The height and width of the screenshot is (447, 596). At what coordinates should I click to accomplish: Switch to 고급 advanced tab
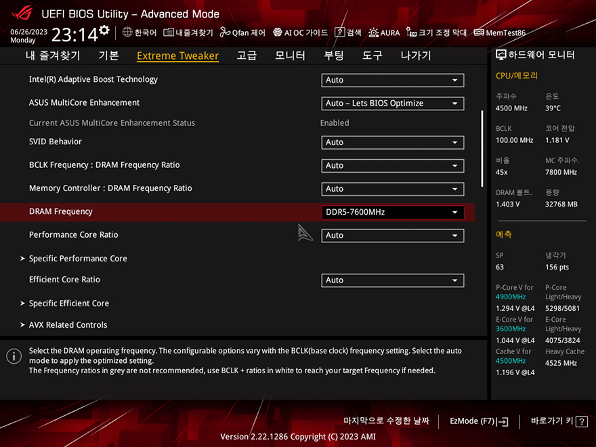click(247, 56)
